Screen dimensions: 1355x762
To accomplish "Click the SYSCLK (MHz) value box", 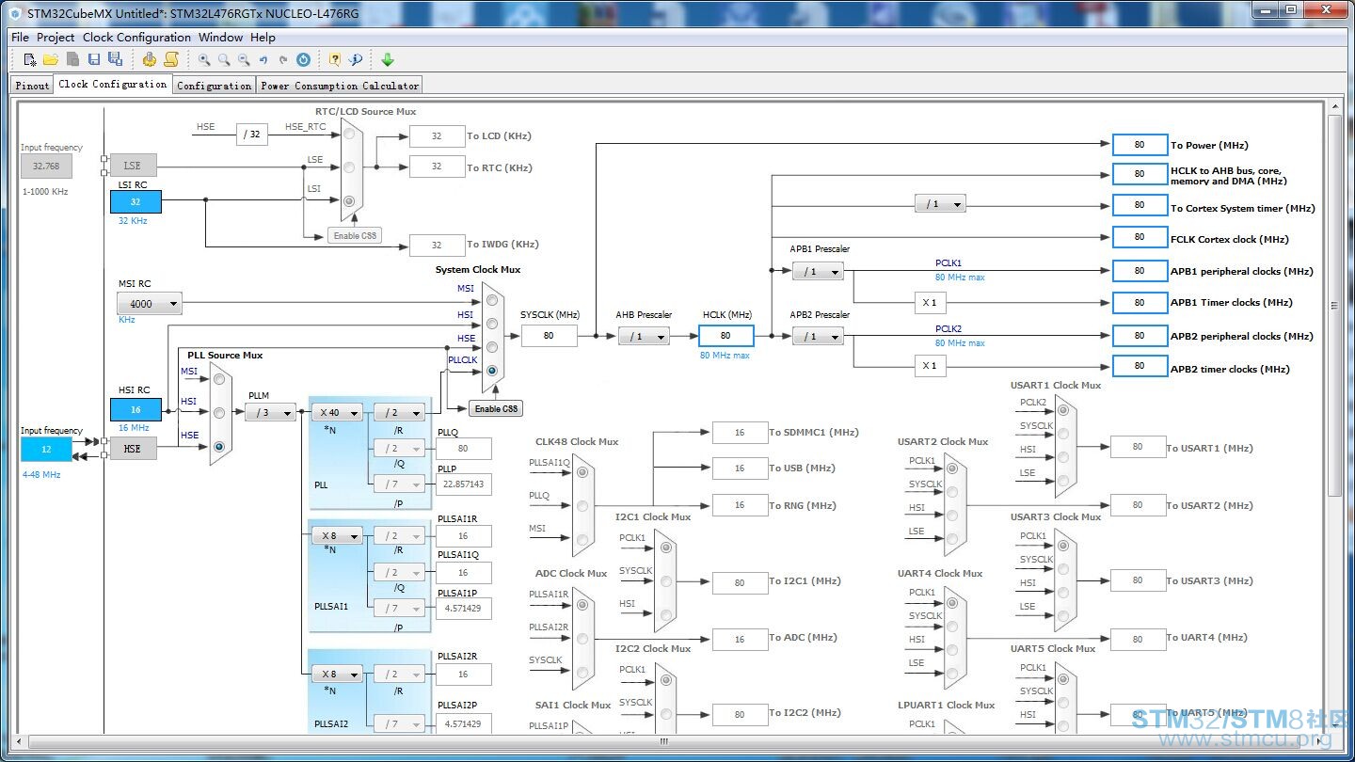I will pos(549,336).
